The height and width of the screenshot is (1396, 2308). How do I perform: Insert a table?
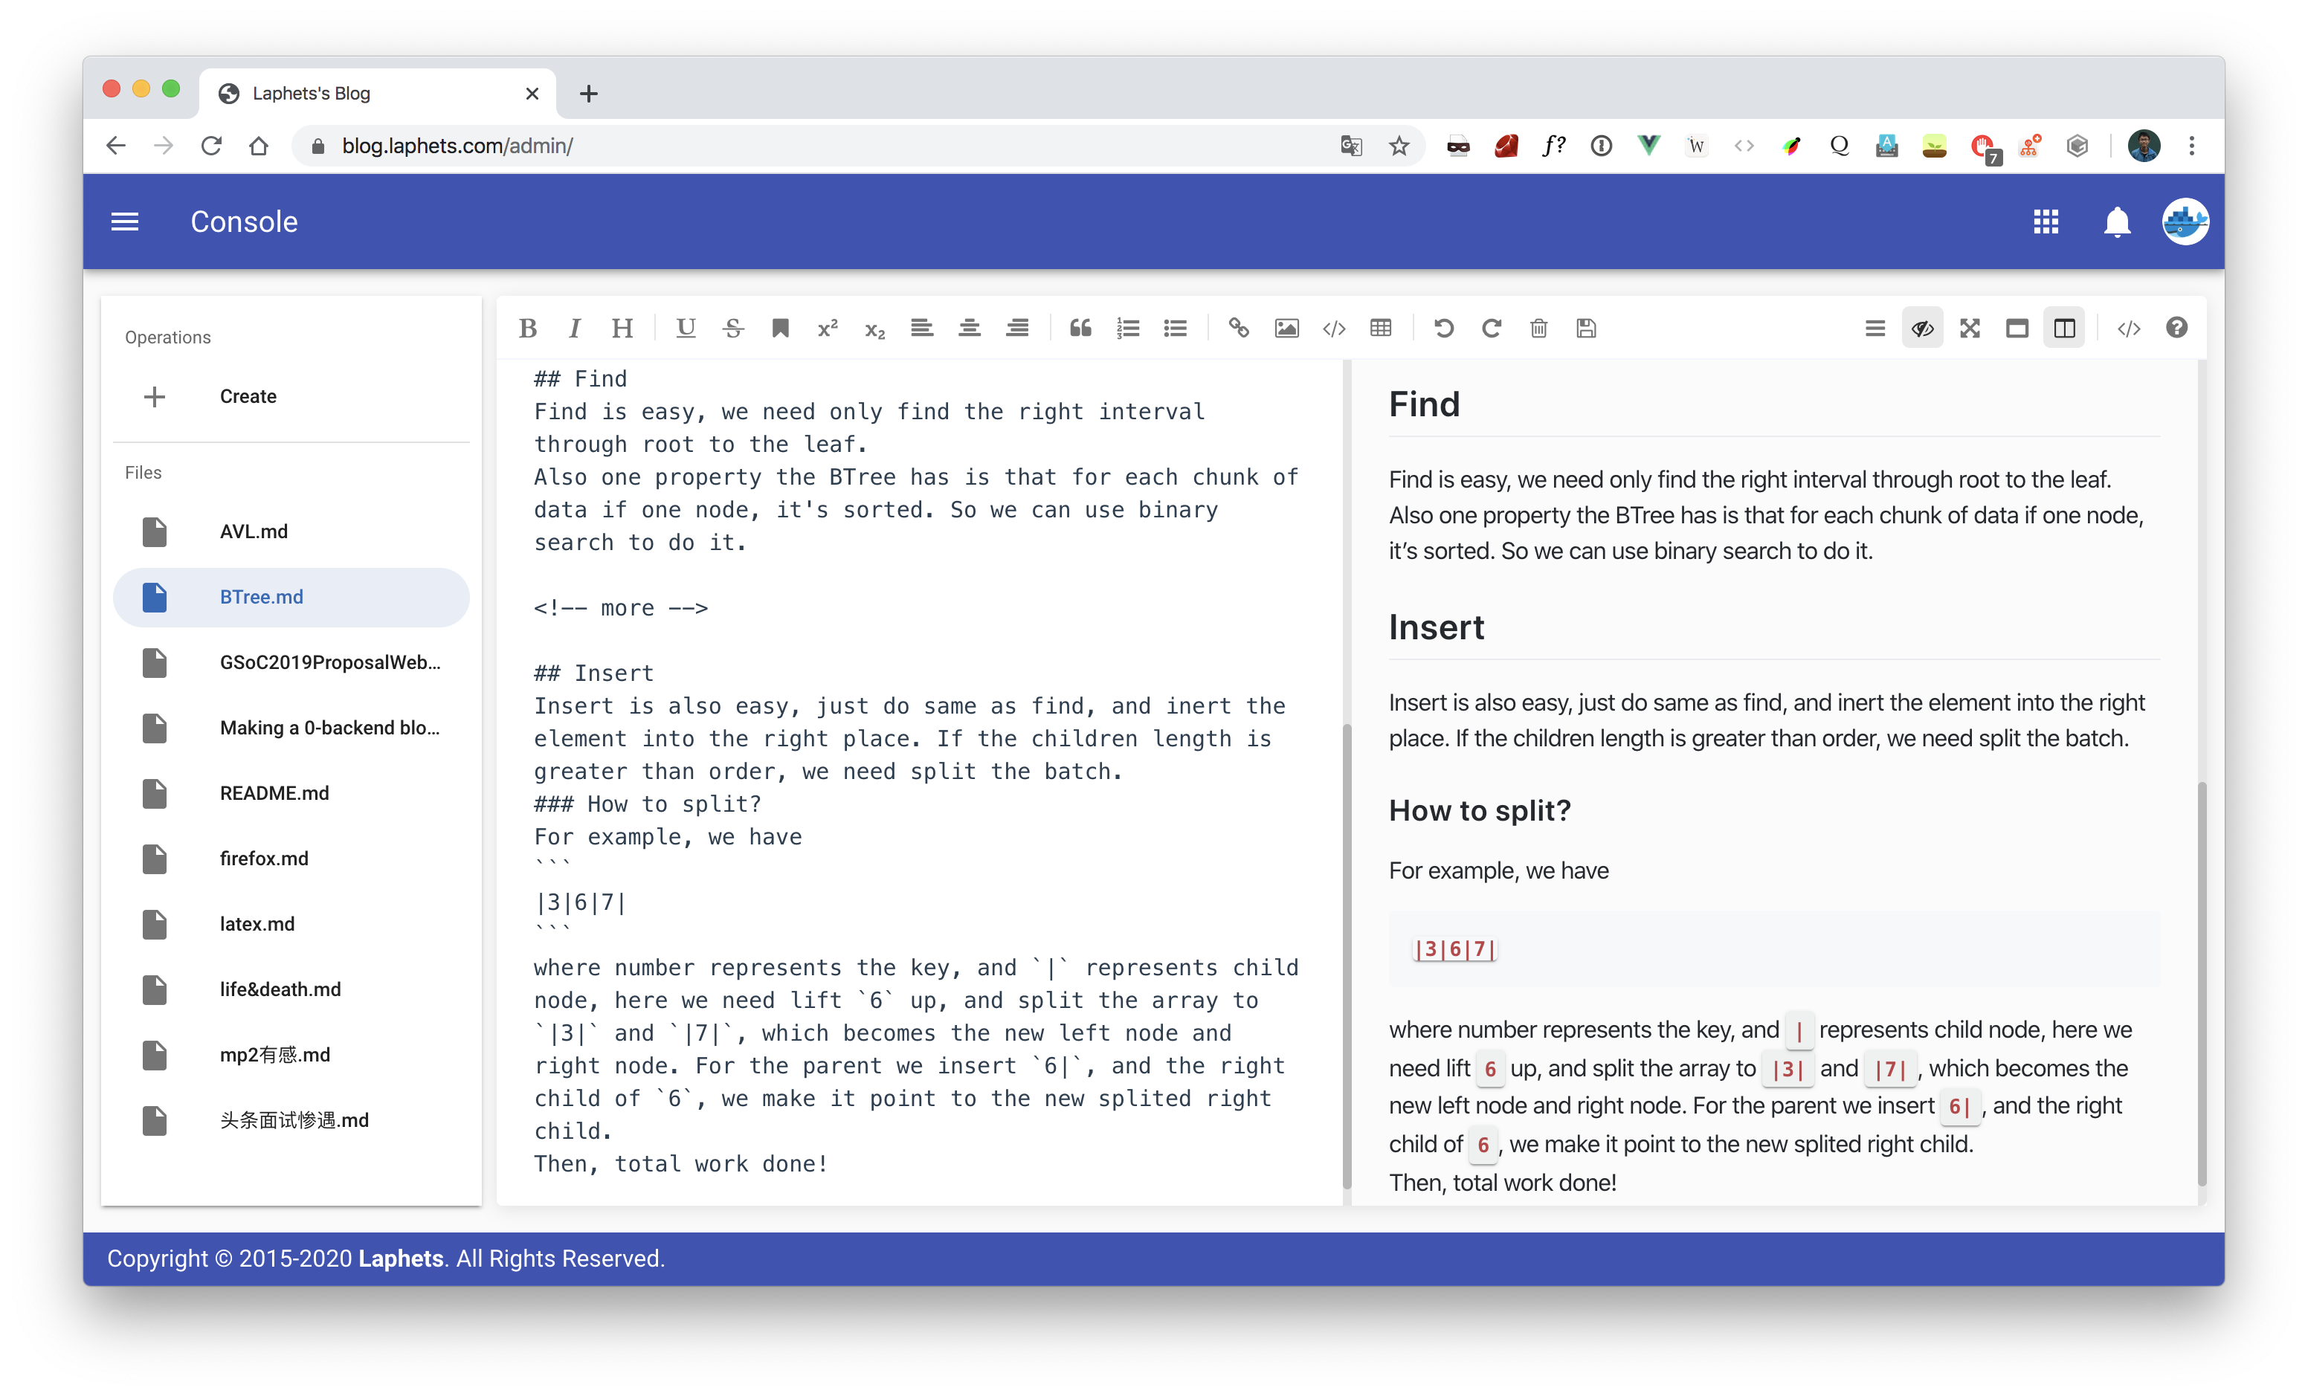pyautogui.click(x=1381, y=328)
